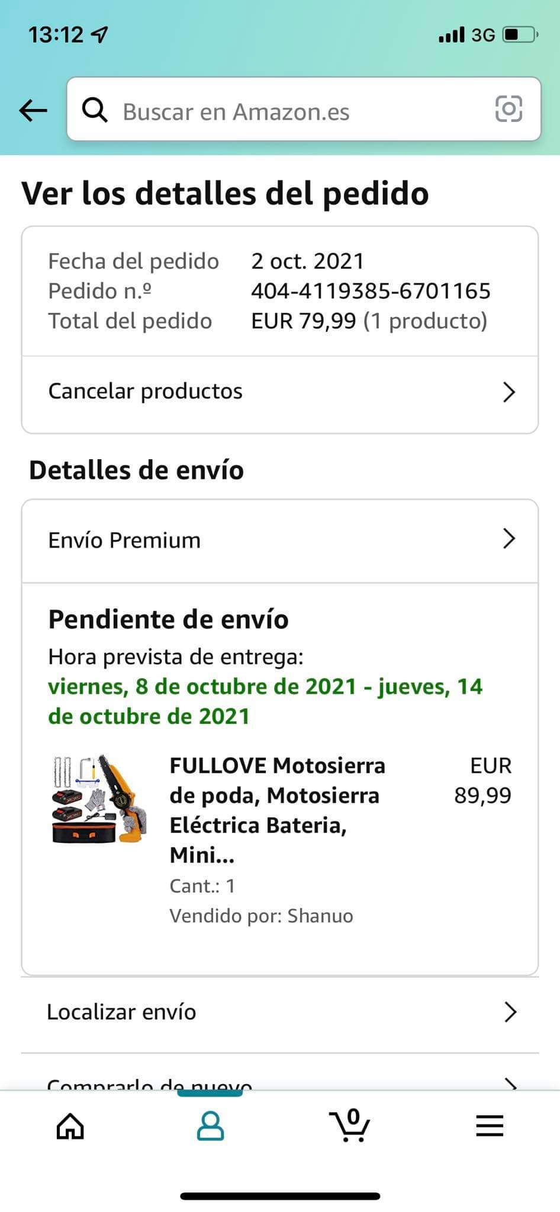Go to Home tab icon

(x=70, y=1126)
